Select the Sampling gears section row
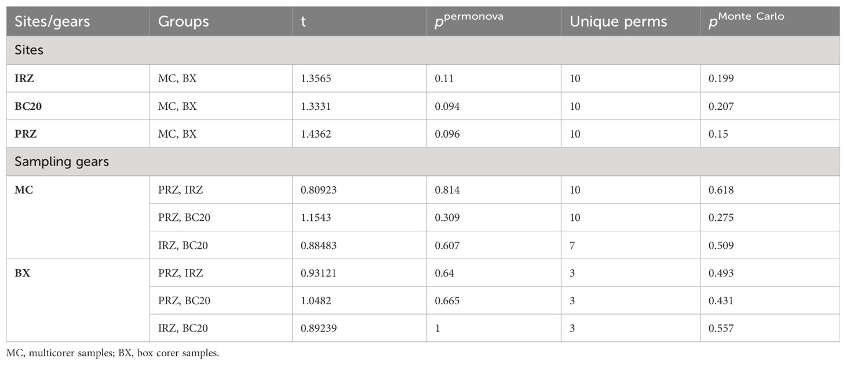The image size is (846, 365). [x=423, y=162]
